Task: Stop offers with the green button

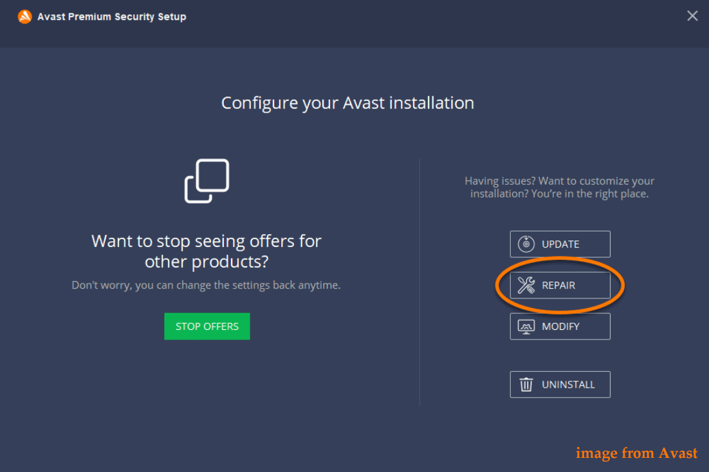Action: pos(207,327)
